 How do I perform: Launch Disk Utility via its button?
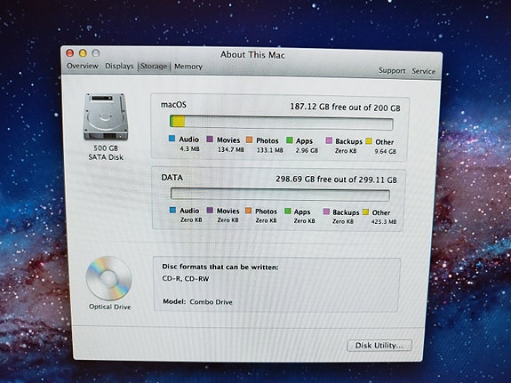tap(379, 346)
